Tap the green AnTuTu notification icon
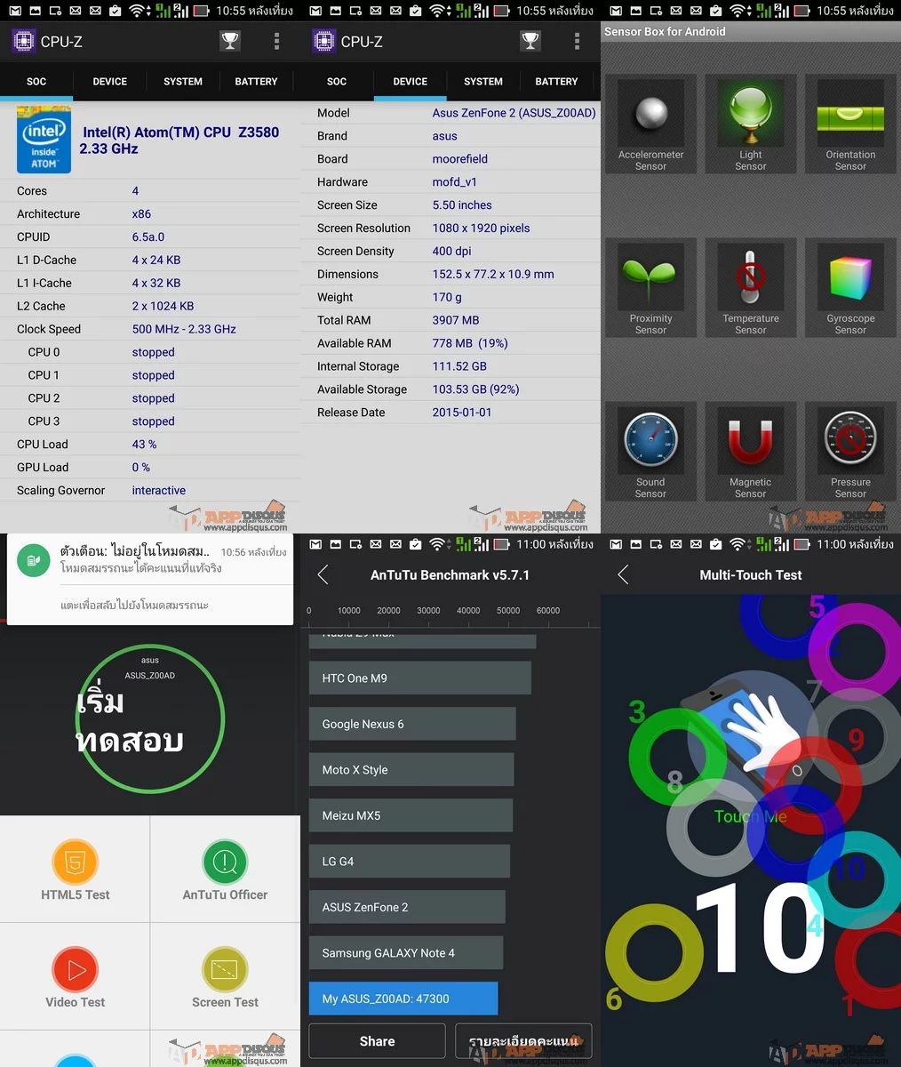901x1067 pixels. click(x=33, y=560)
